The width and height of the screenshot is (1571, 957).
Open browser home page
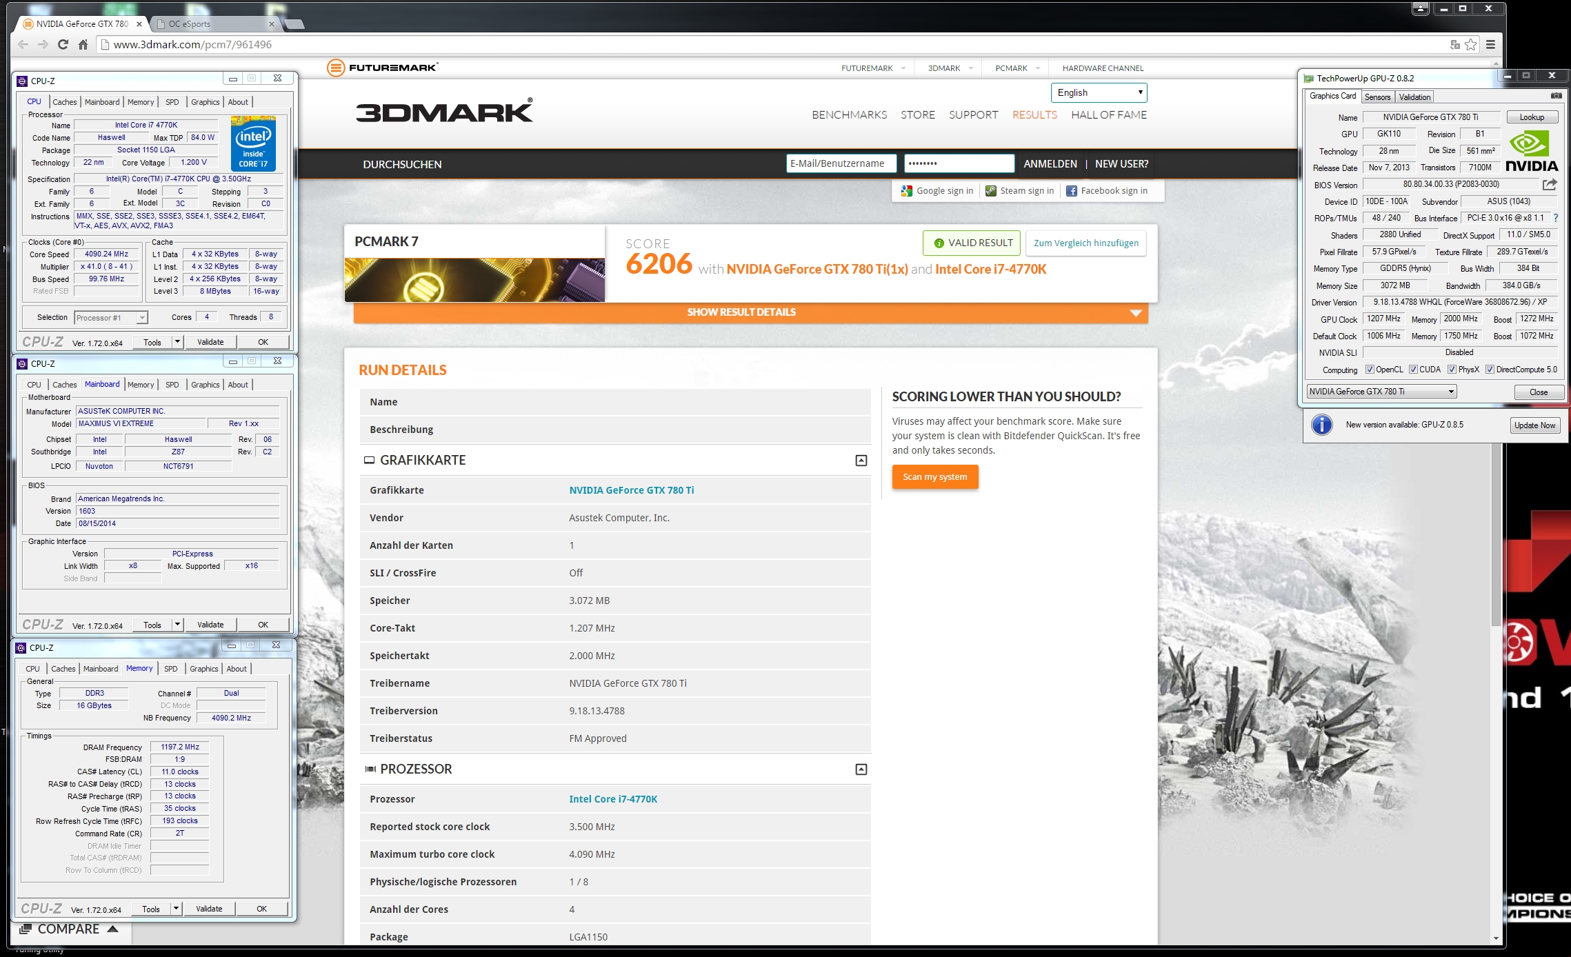[x=83, y=44]
